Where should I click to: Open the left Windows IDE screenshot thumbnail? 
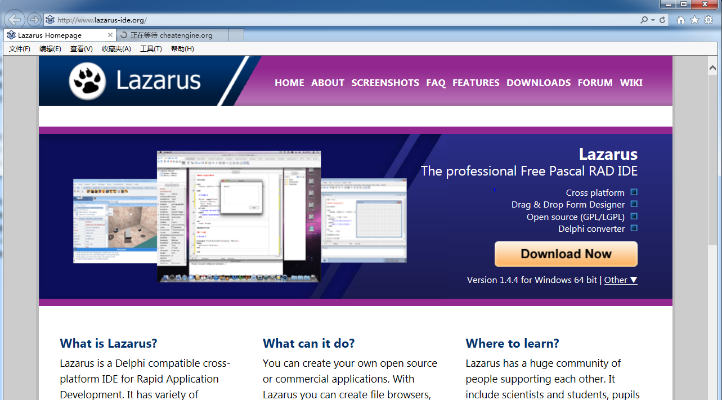(x=115, y=221)
